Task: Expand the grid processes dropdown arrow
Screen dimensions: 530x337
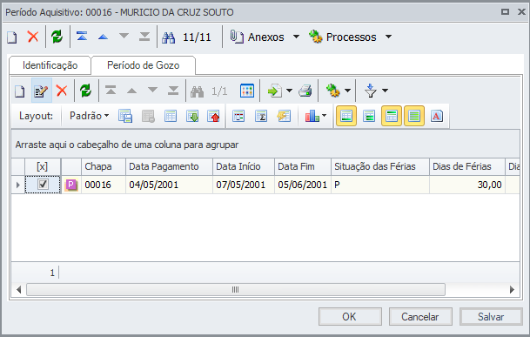Action: coord(347,91)
